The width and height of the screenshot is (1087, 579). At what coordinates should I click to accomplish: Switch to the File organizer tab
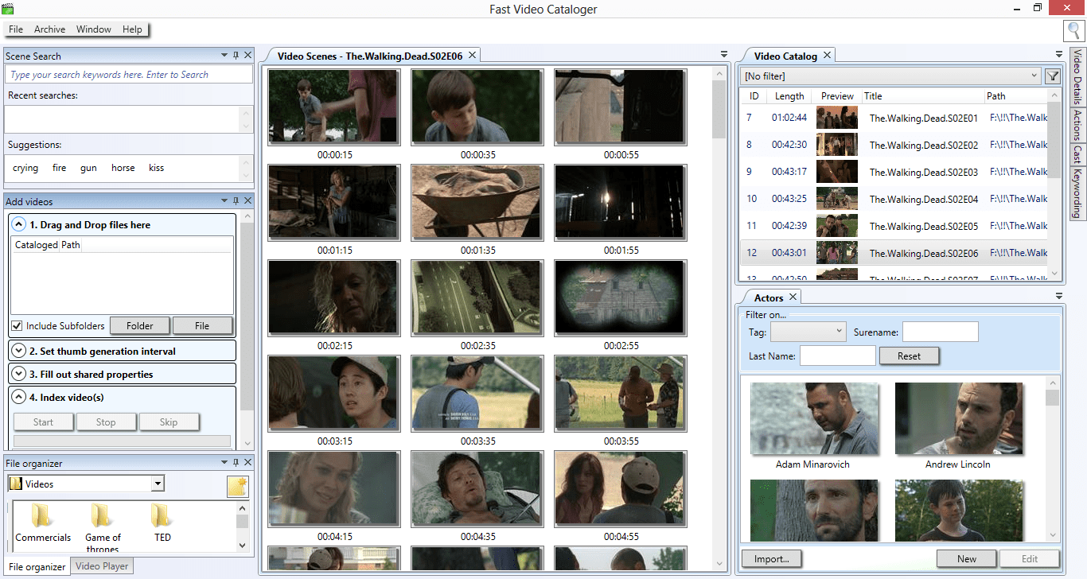[x=37, y=566]
